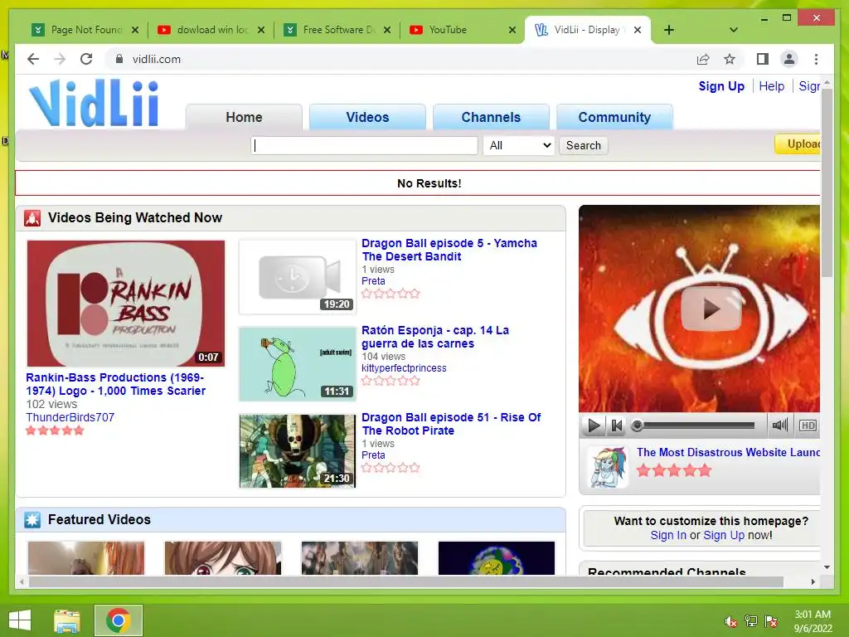The image size is (849, 637).
Task: Open the Windows Start button
Action: [x=20, y=620]
